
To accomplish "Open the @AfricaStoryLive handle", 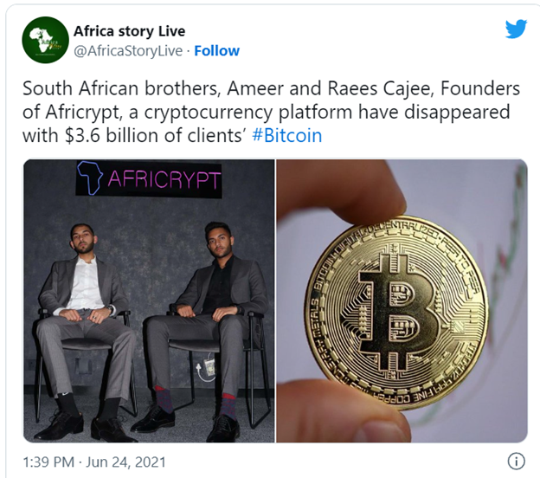I will tap(128, 51).
